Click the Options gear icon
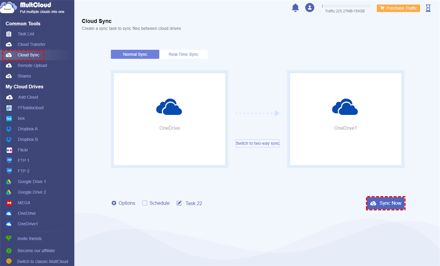The image size is (440, 266). click(114, 203)
